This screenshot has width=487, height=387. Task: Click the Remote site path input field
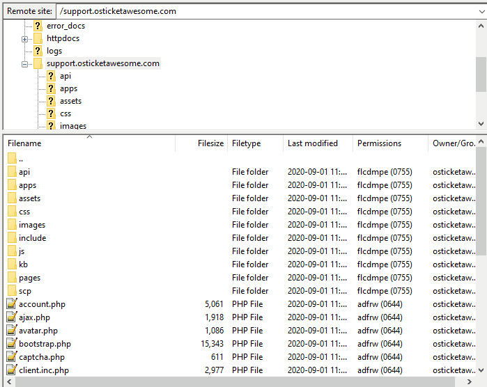pos(267,11)
